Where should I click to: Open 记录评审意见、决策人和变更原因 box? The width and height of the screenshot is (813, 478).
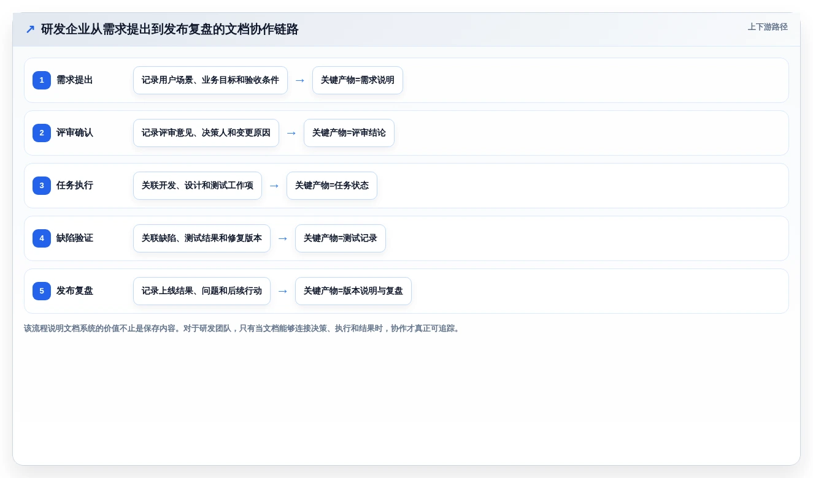pos(206,133)
